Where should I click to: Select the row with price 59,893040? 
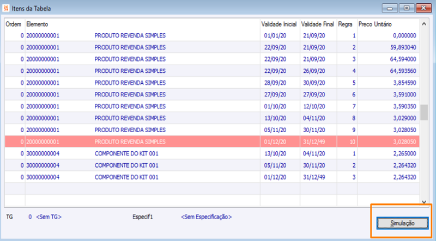(212, 47)
